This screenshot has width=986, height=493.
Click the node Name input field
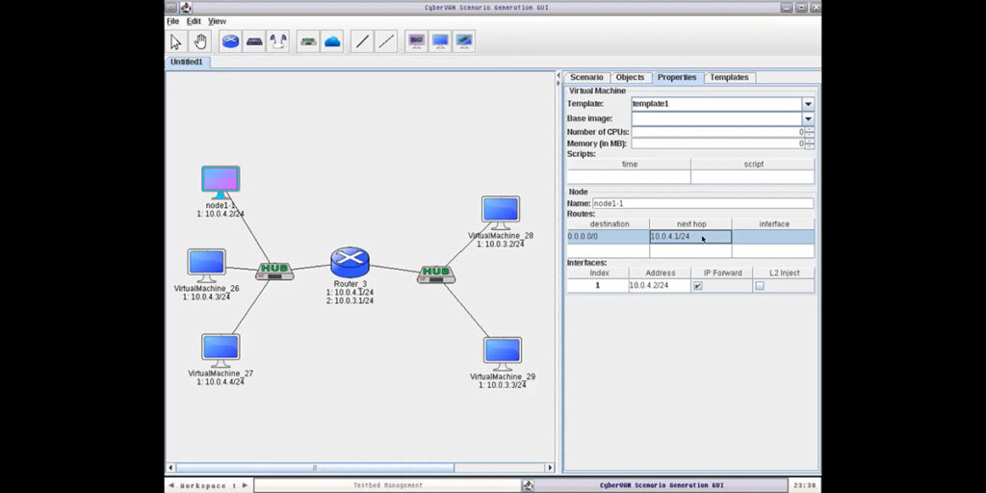(x=702, y=203)
